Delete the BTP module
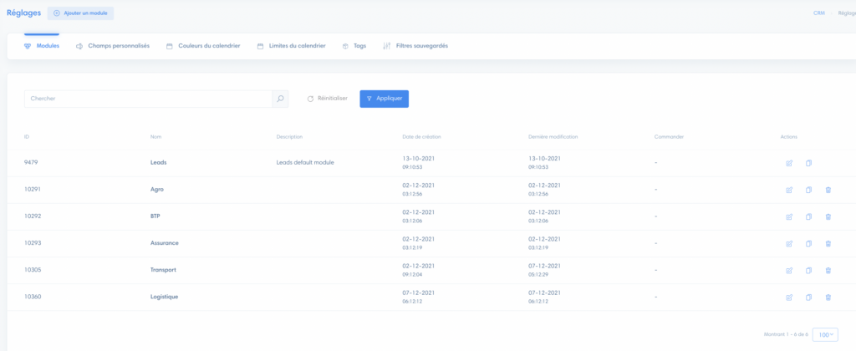Viewport: 856px width, 351px height. (x=828, y=216)
